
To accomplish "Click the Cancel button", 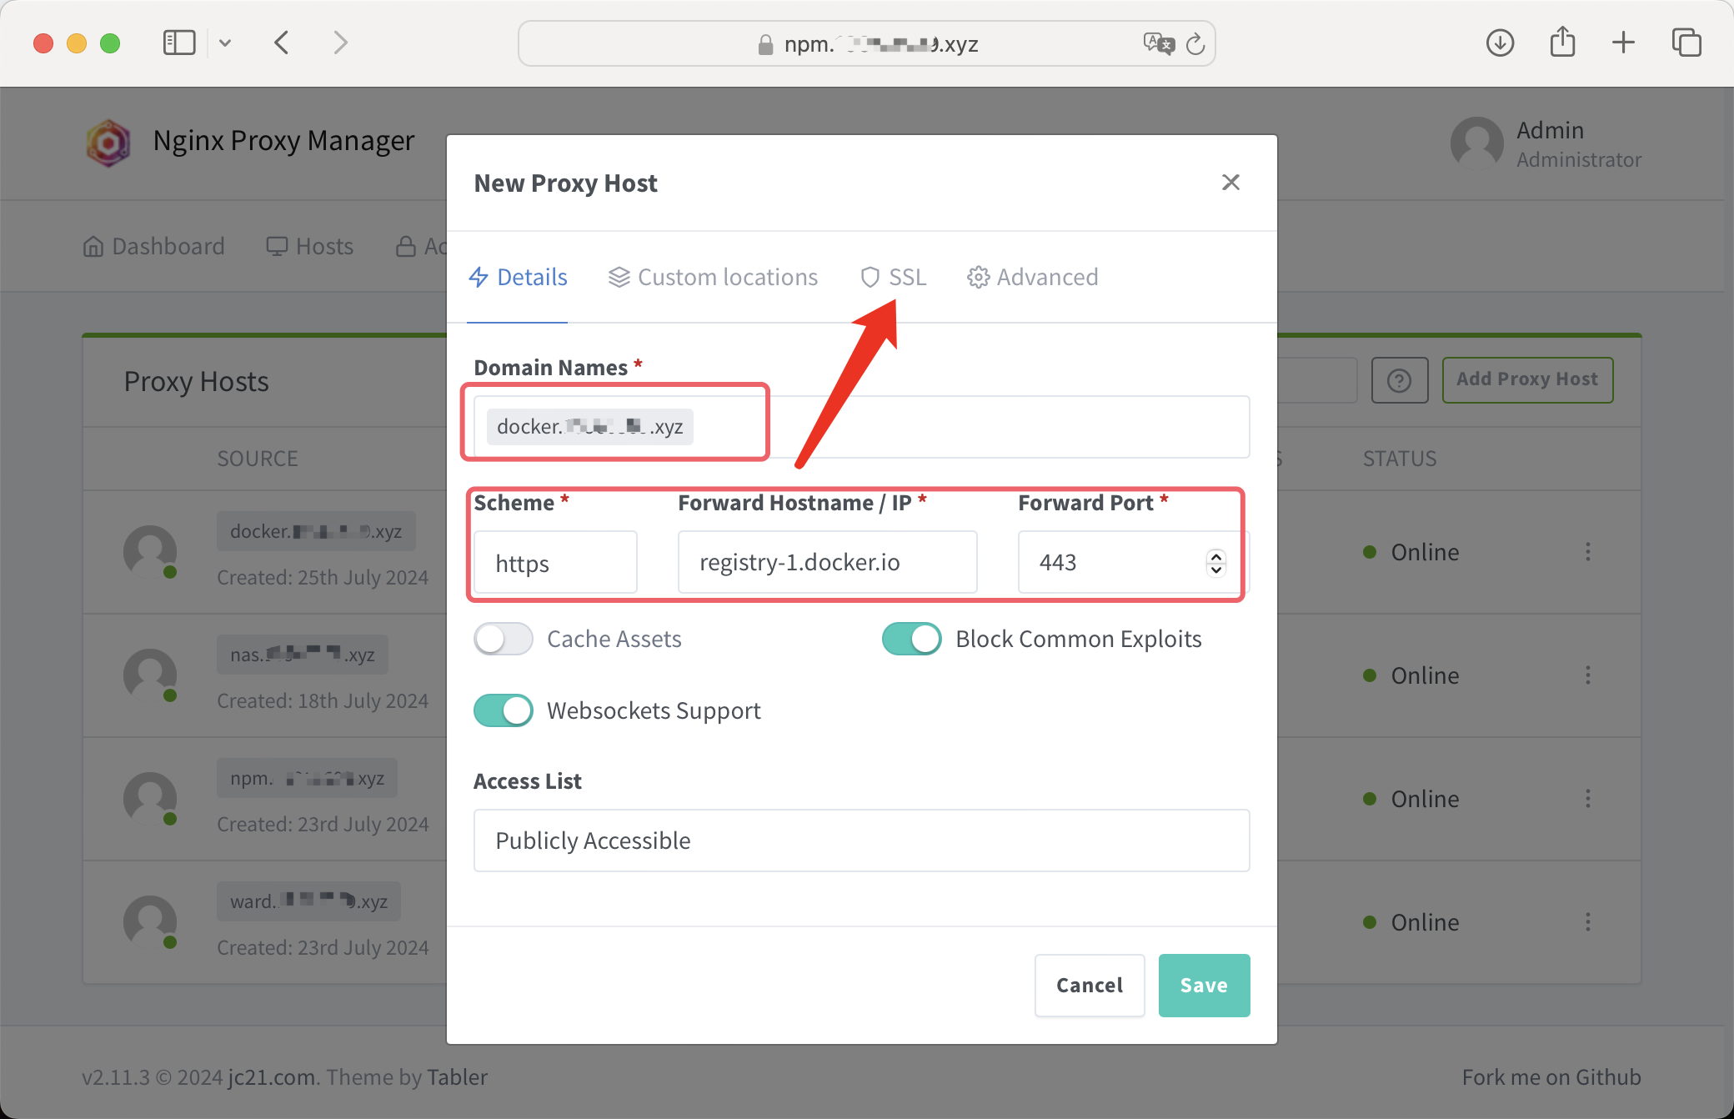I will [x=1088, y=985].
